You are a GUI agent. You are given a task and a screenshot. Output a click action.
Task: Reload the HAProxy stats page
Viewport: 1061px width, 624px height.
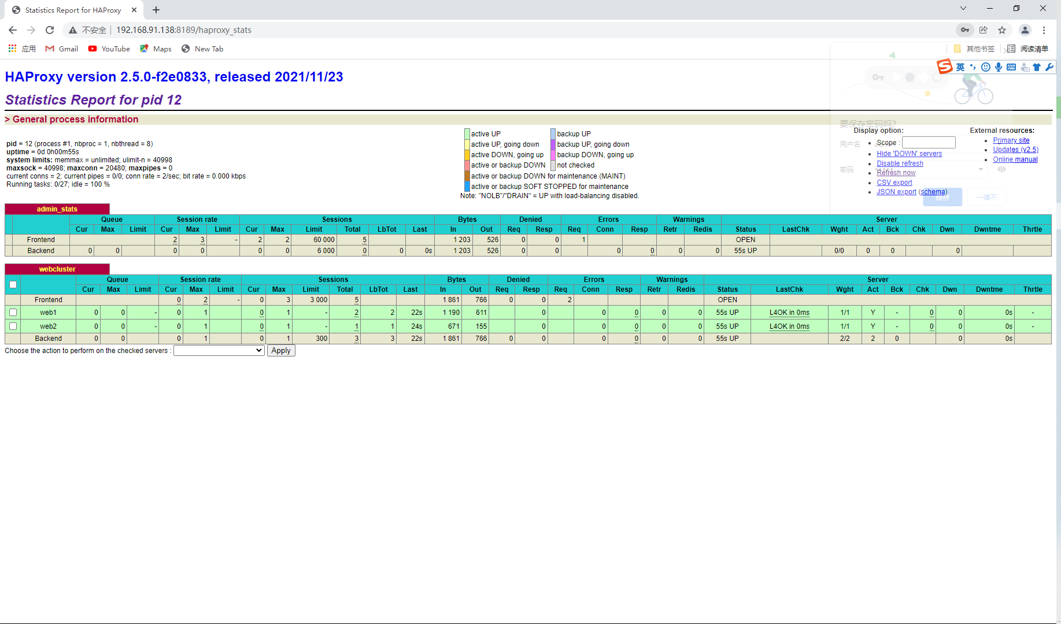tap(50, 30)
